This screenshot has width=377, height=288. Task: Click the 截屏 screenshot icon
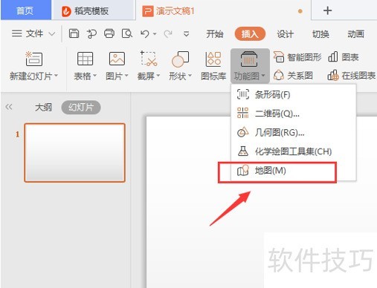point(149,59)
